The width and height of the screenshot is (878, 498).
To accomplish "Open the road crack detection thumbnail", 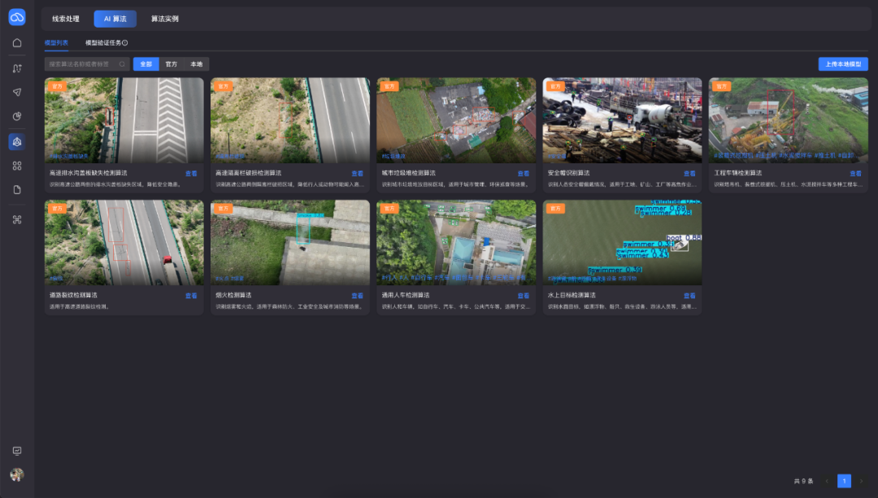I will 124,242.
